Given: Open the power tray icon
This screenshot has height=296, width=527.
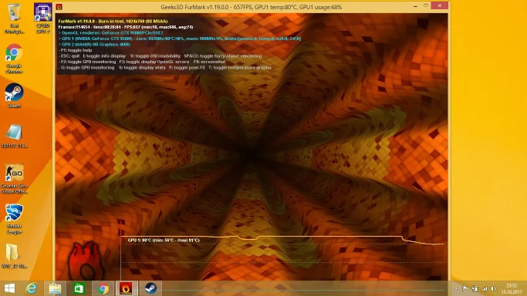Looking at the screenshot, I should point(475,288).
